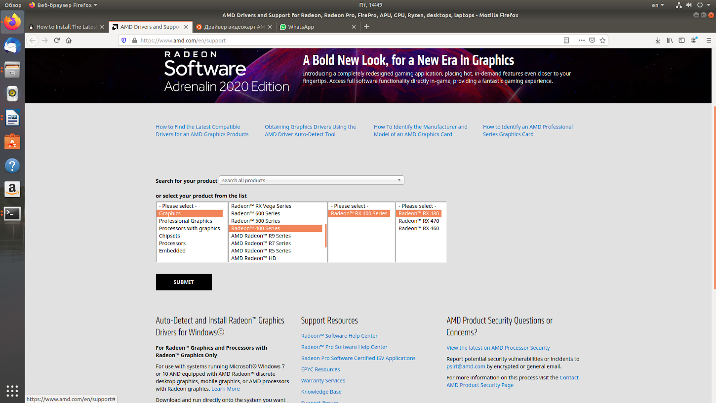The width and height of the screenshot is (716, 403).
Task: Open the Amazon icon in the dock
Action: pos(12,189)
